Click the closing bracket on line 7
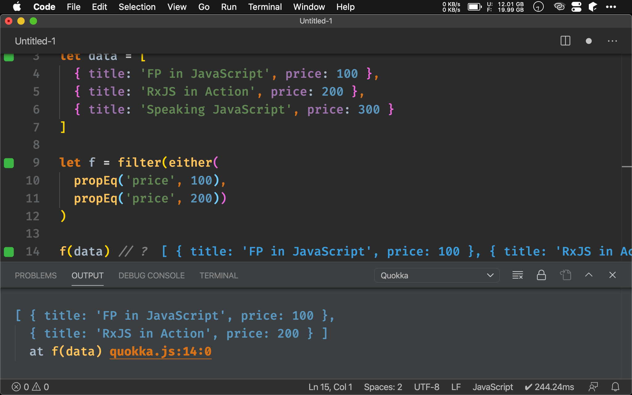Screen dimensions: 632x395 point(63,127)
